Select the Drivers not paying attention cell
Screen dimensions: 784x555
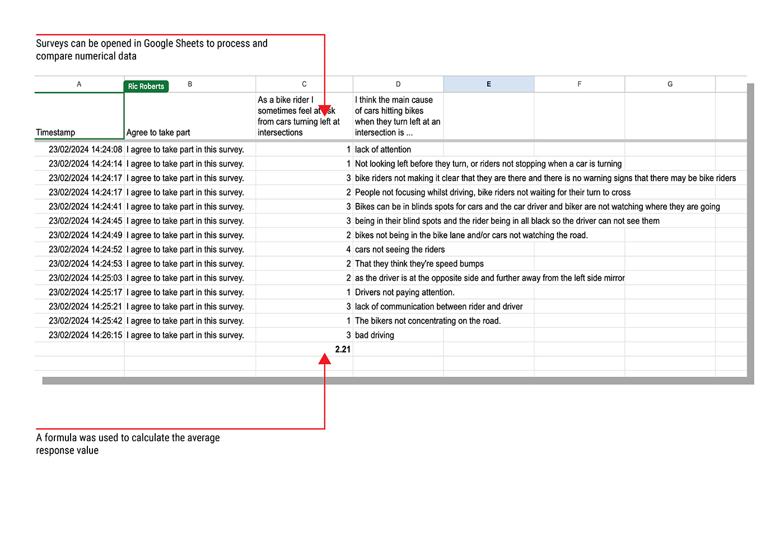(x=398, y=292)
